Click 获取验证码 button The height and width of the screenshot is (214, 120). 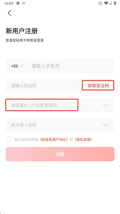[x=98, y=85]
